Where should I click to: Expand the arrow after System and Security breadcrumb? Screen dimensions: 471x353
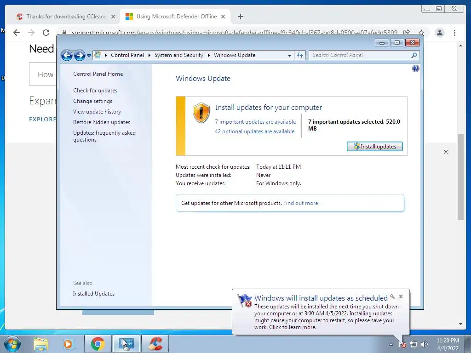pos(208,55)
